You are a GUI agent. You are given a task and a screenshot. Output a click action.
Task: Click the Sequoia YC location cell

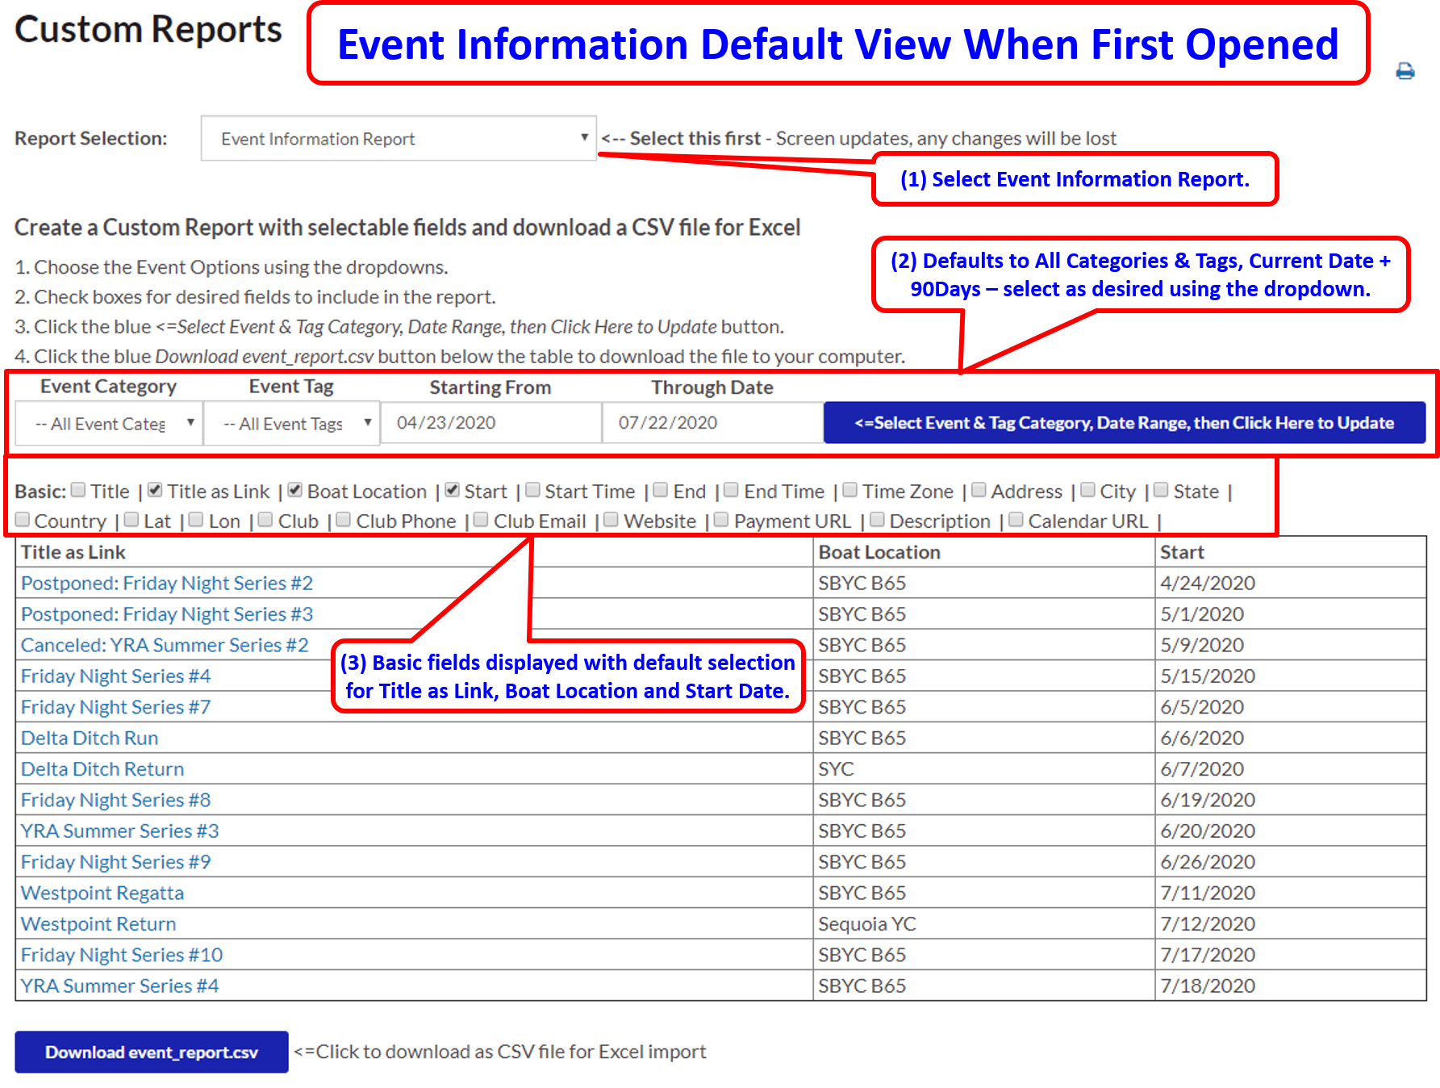tap(983, 924)
